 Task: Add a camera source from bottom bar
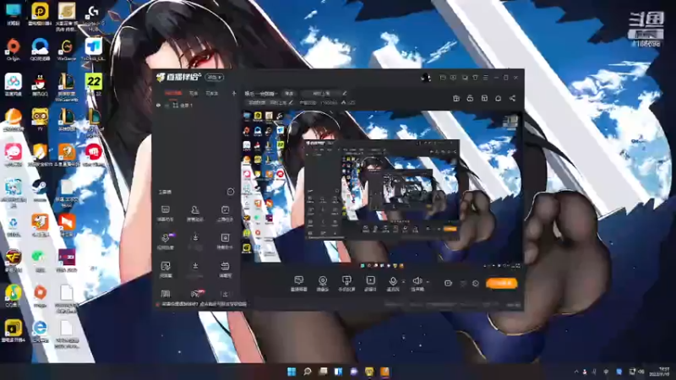323,284
